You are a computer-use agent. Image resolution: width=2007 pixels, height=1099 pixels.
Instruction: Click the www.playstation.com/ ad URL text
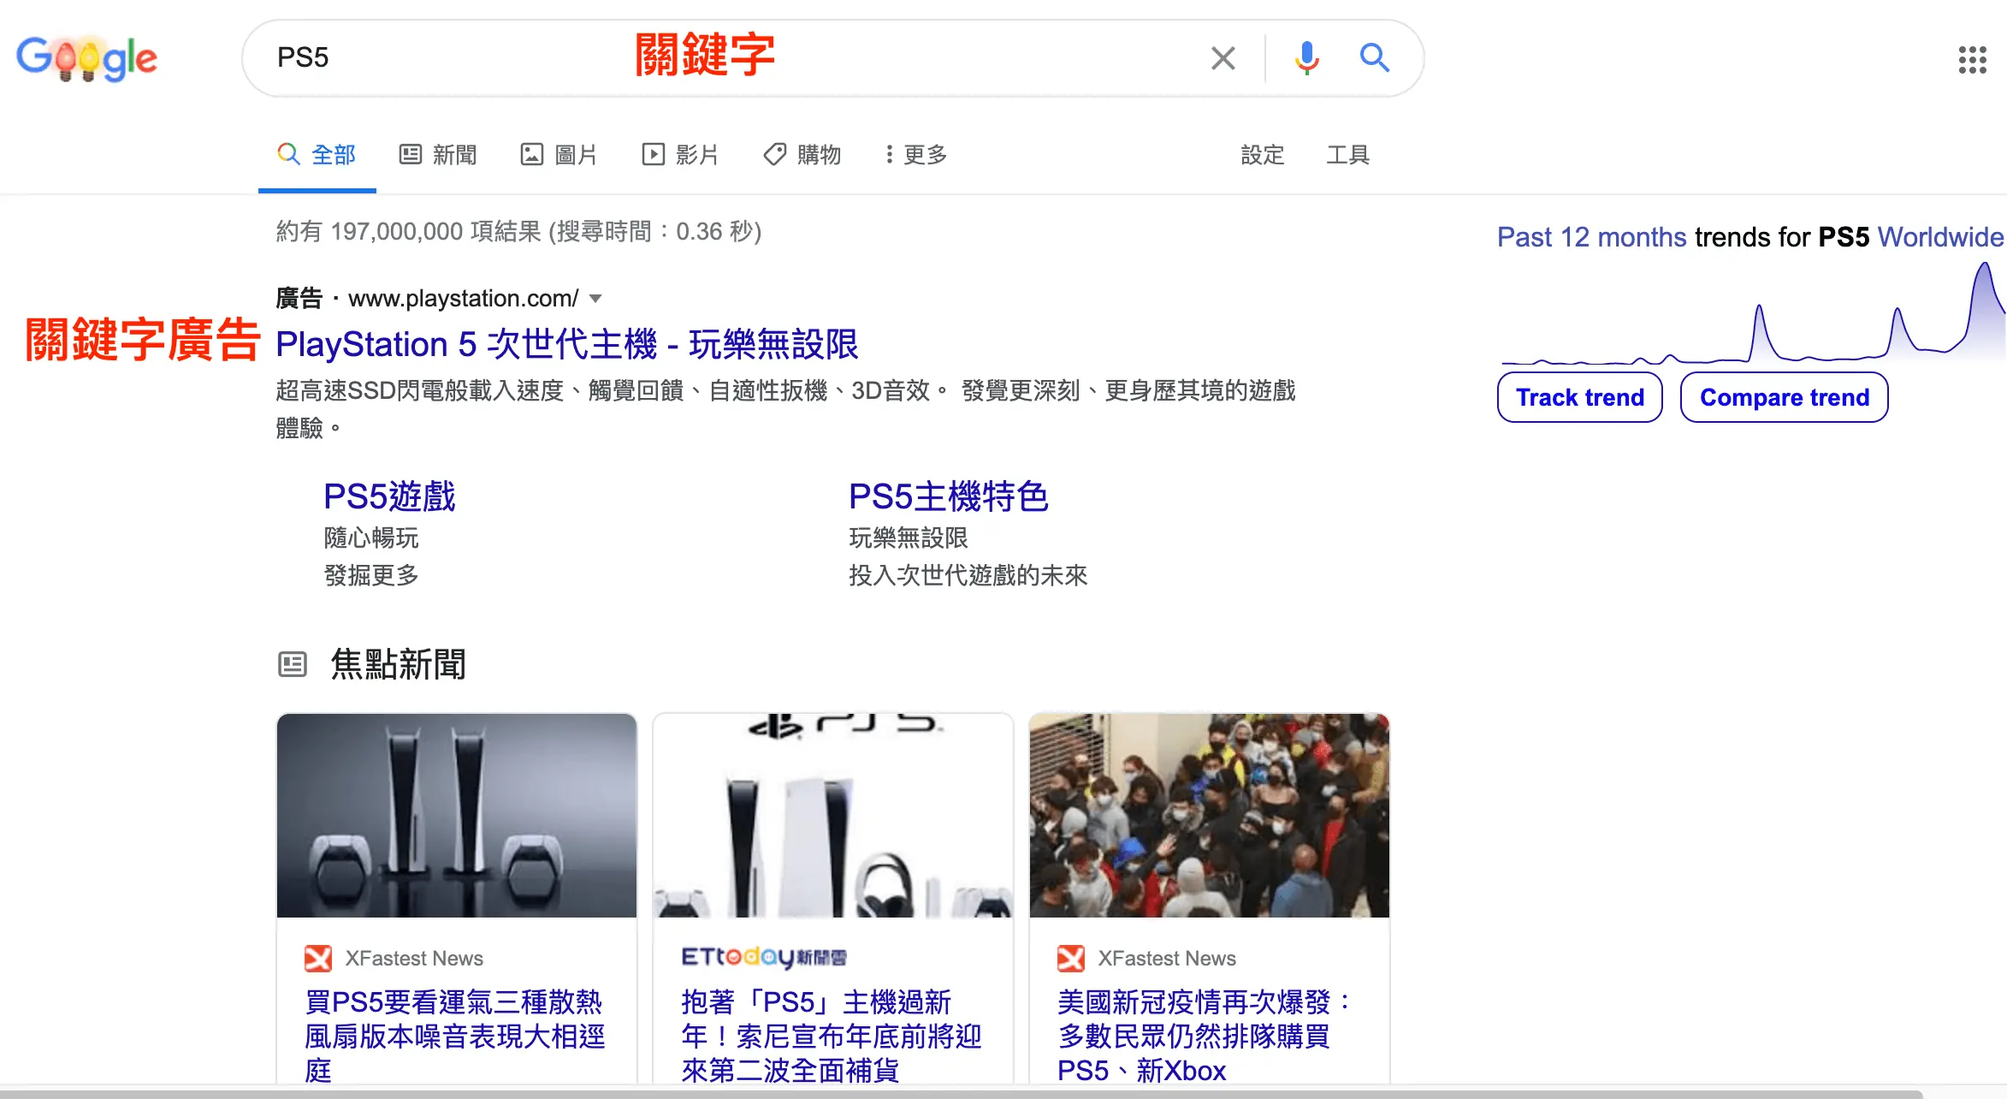[464, 299]
